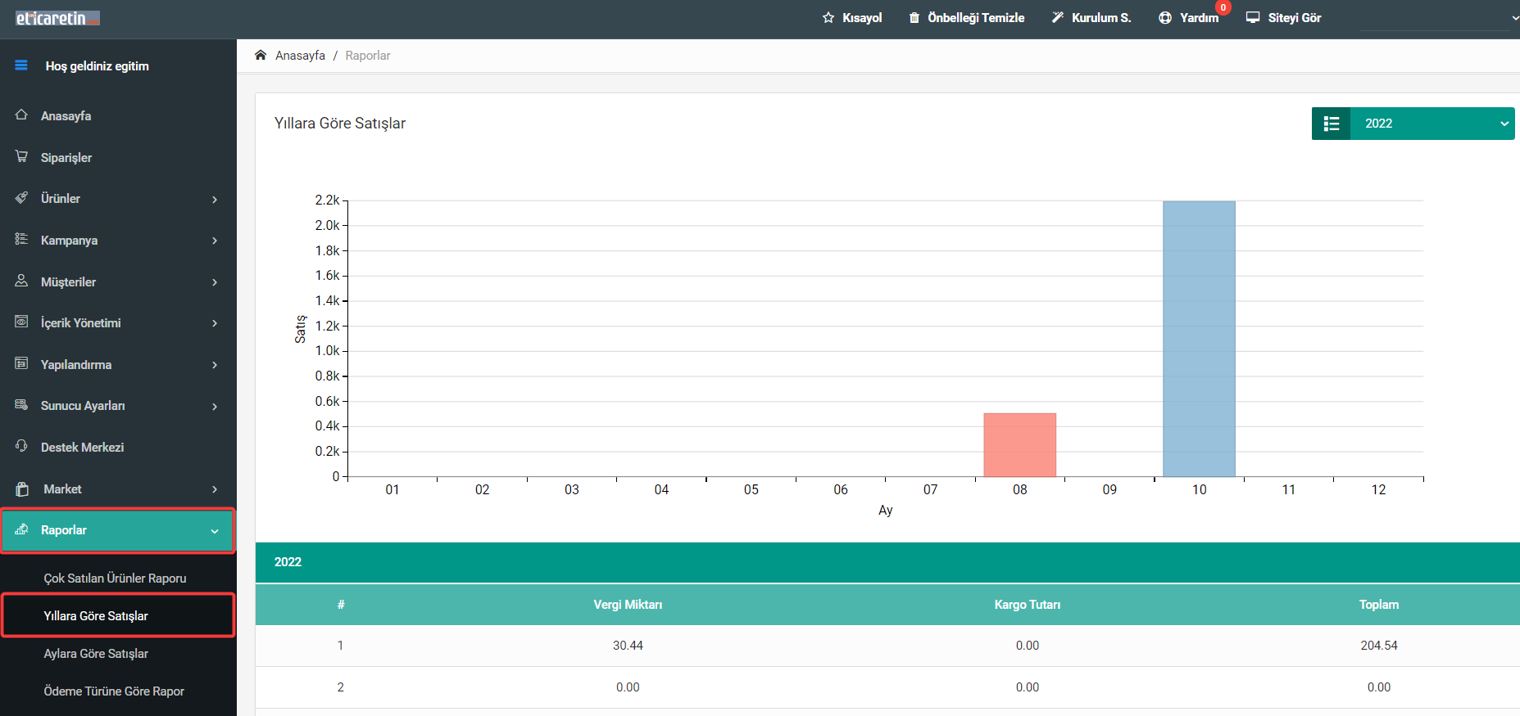Screen dimensions: 1520x716
Task: Click the Hoş geldiniz egitim greeting
Action: pos(98,66)
